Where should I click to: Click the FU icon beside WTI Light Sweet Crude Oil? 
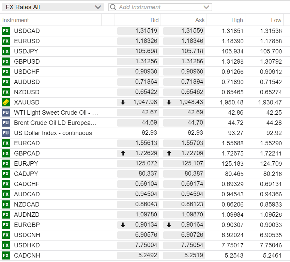[x=6, y=113]
